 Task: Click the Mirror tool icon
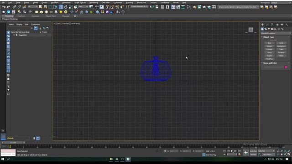pyautogui.click(x=152, y=7)
